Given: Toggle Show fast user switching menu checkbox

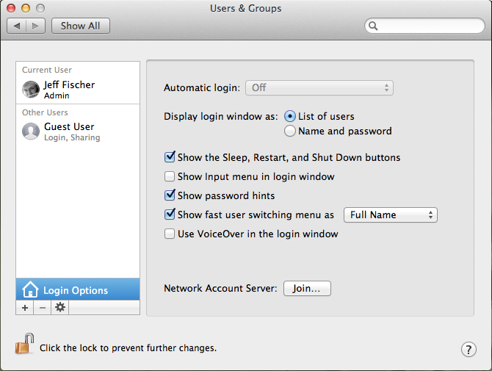Looking at the screenshot, I should [170, 215].
